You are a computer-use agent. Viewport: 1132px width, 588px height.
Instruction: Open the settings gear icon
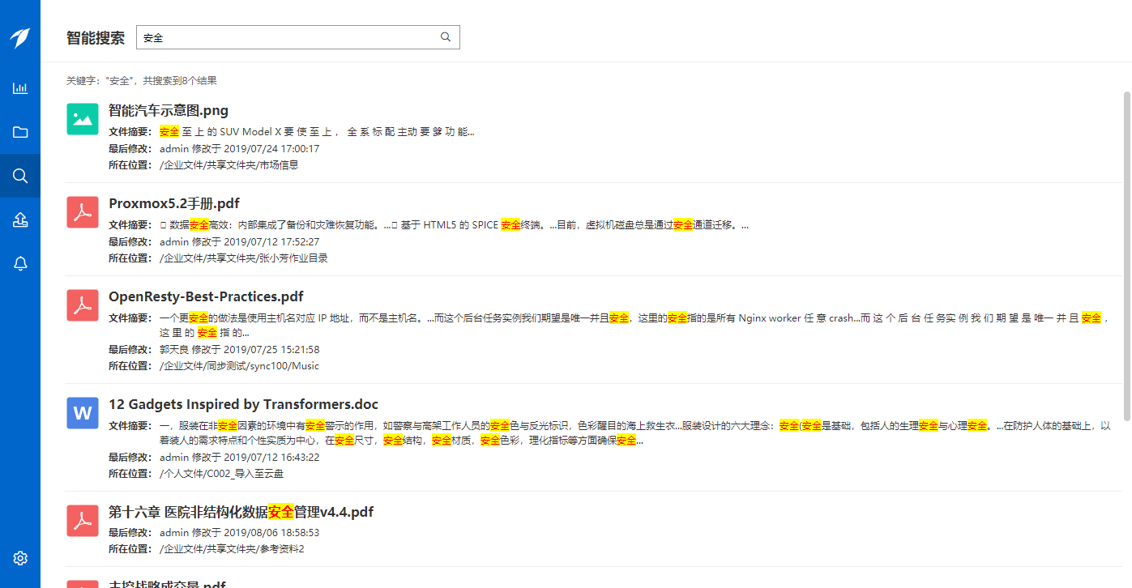pos(20,558)
